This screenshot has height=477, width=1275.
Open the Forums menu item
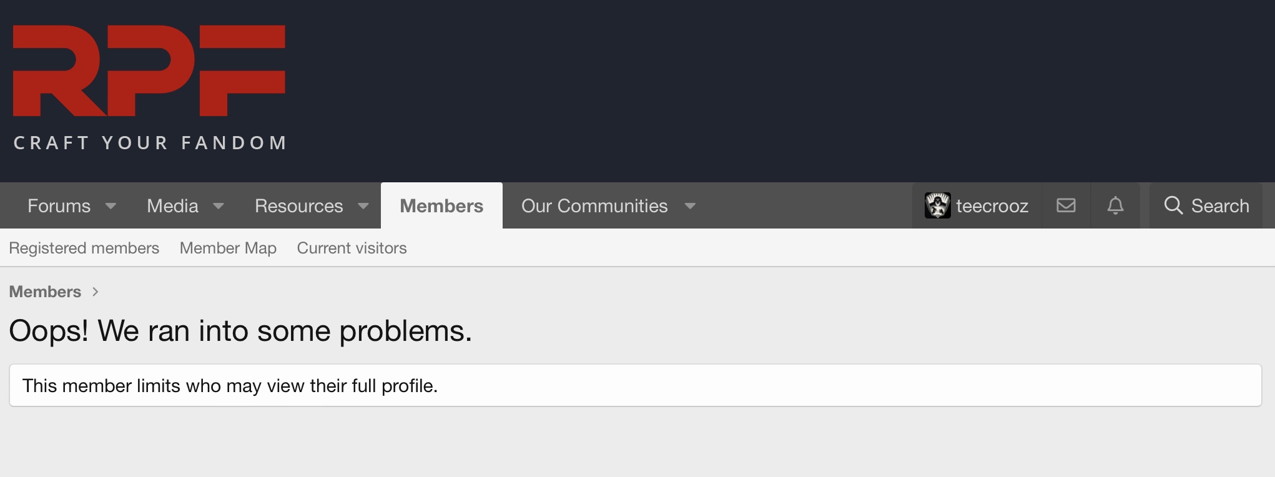[x=59, y=206]
